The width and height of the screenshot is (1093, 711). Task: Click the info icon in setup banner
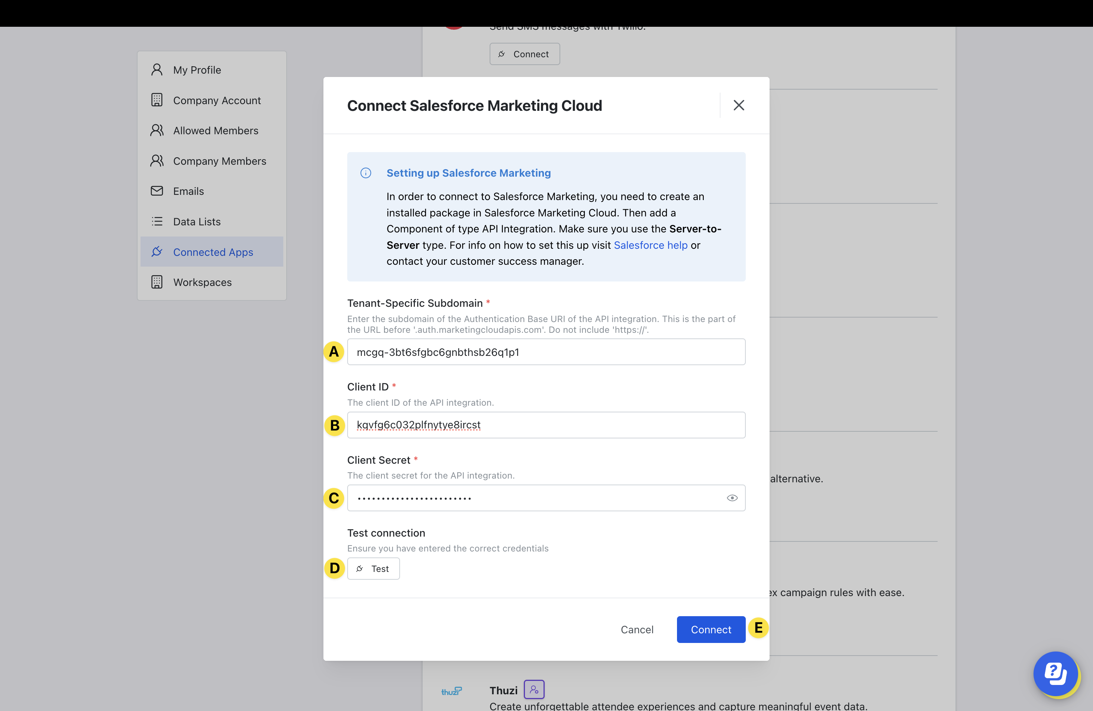click(365, 173)
